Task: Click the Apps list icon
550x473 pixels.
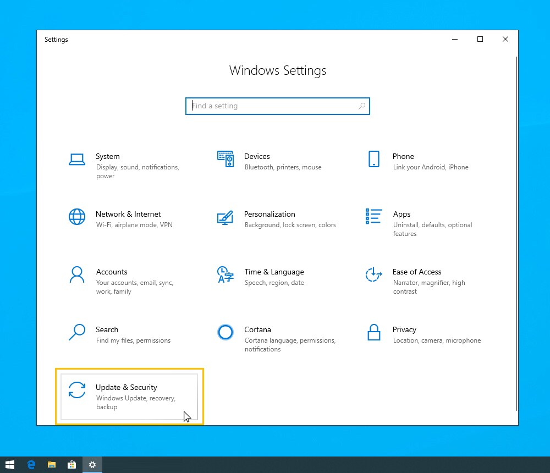Action: 373,216
